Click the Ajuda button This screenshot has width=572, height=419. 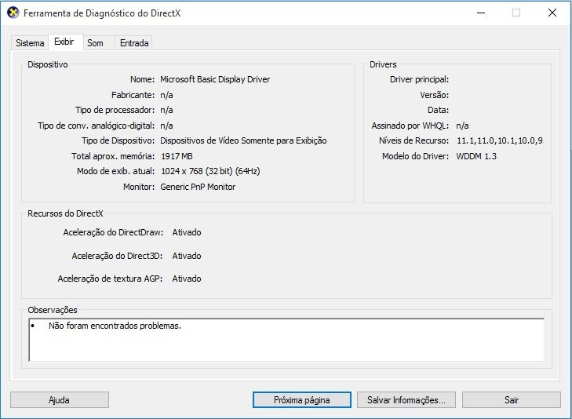pos(60,399)
